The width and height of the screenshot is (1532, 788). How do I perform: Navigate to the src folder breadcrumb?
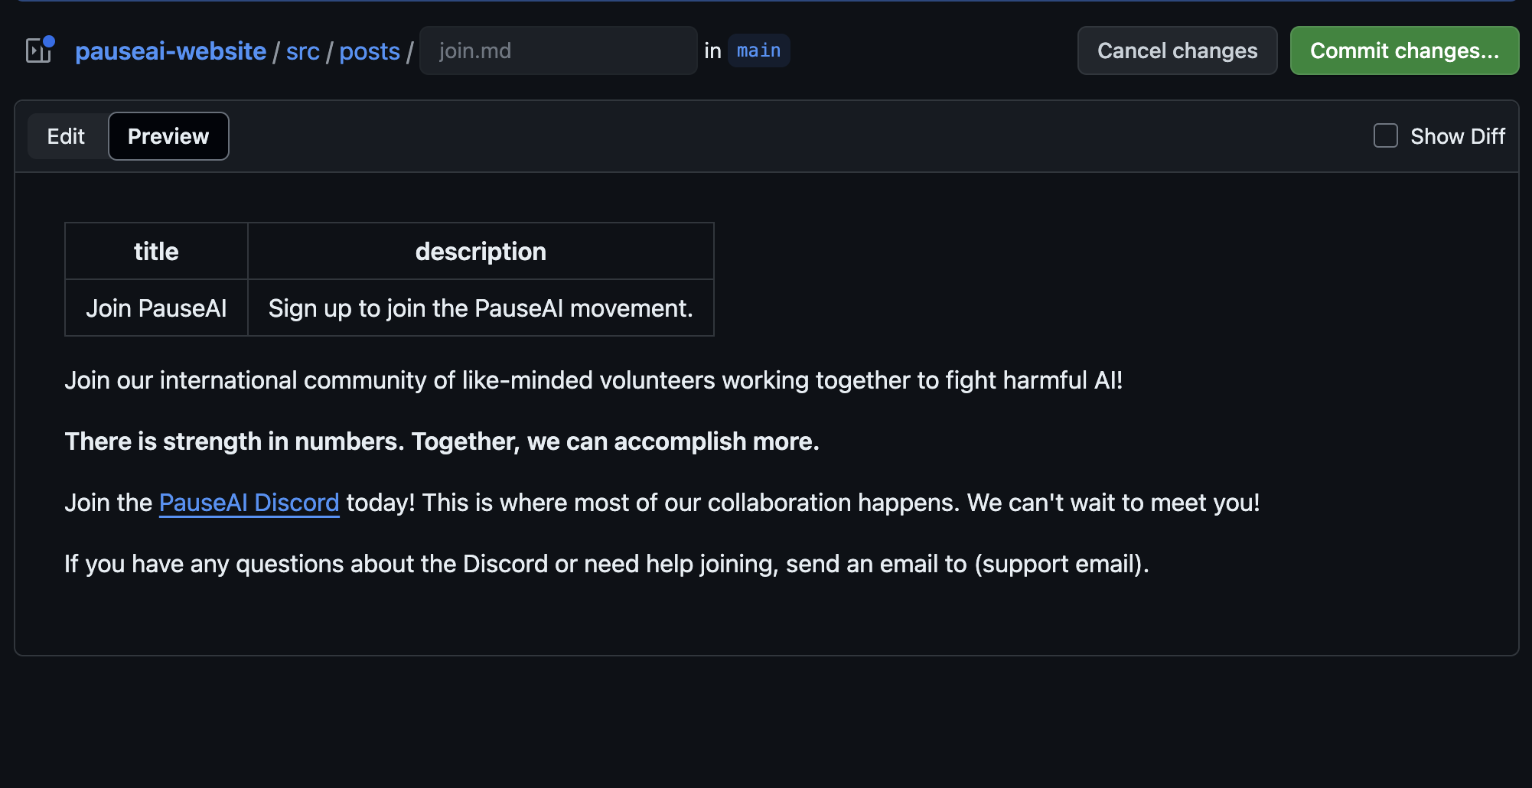[x=302, y=50]
